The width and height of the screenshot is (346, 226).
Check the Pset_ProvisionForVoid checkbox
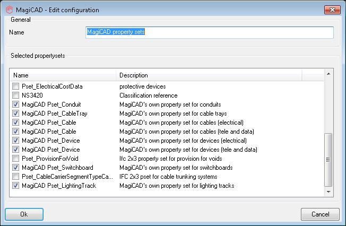coord(16,159)
